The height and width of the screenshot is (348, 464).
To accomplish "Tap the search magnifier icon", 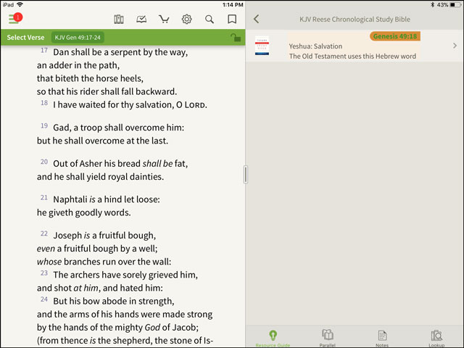I will point(210,20).
